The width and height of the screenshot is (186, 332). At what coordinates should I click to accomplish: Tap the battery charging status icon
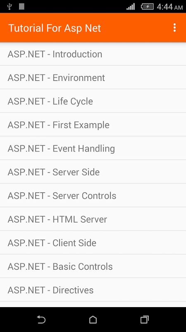tap(147, 7)
